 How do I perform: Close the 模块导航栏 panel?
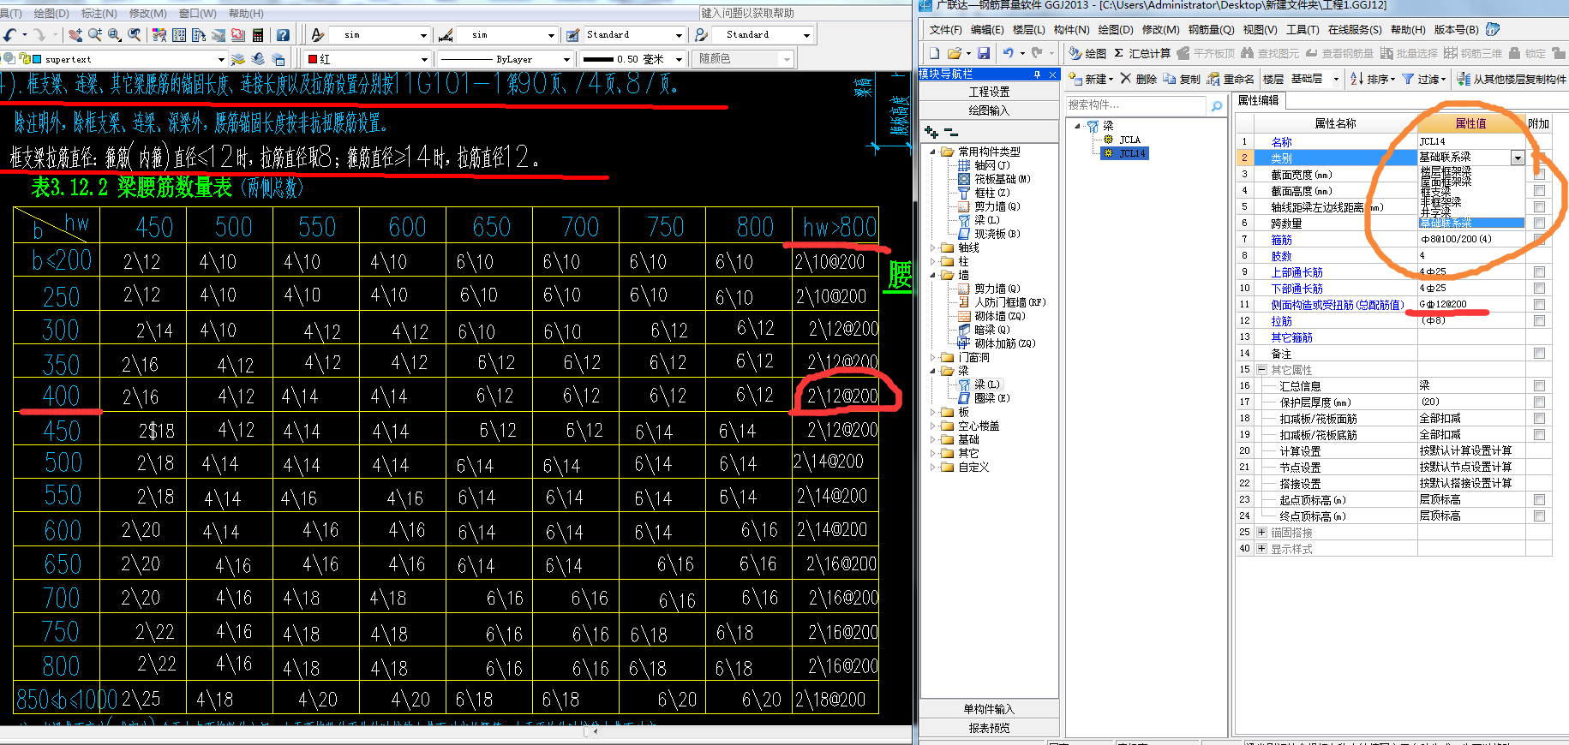(1053, 74)
